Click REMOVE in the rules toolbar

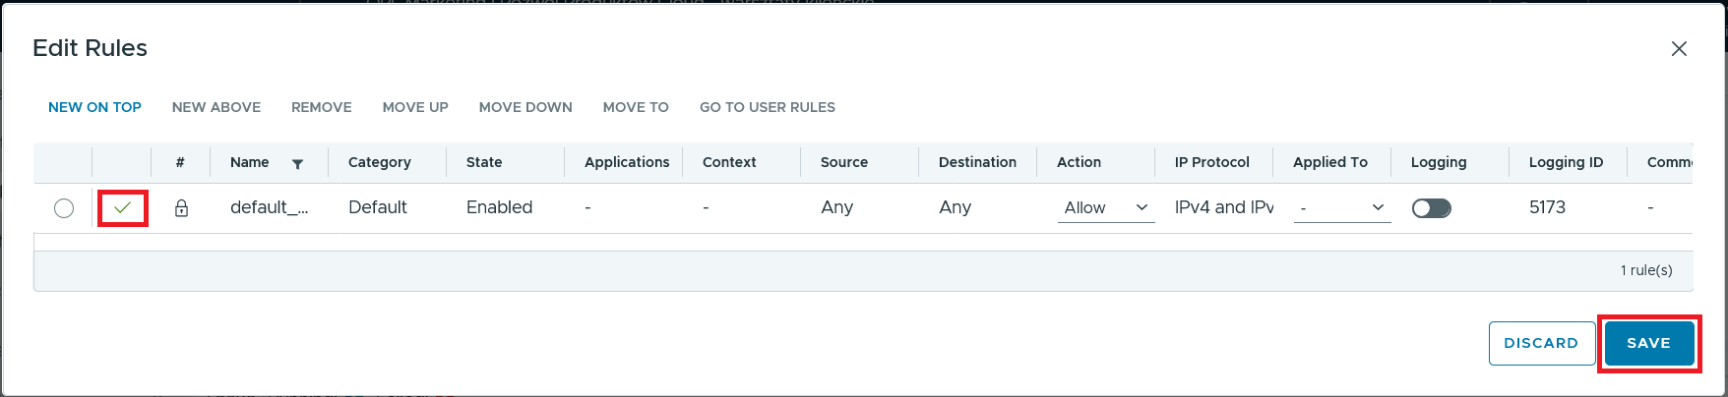point(322,107)
